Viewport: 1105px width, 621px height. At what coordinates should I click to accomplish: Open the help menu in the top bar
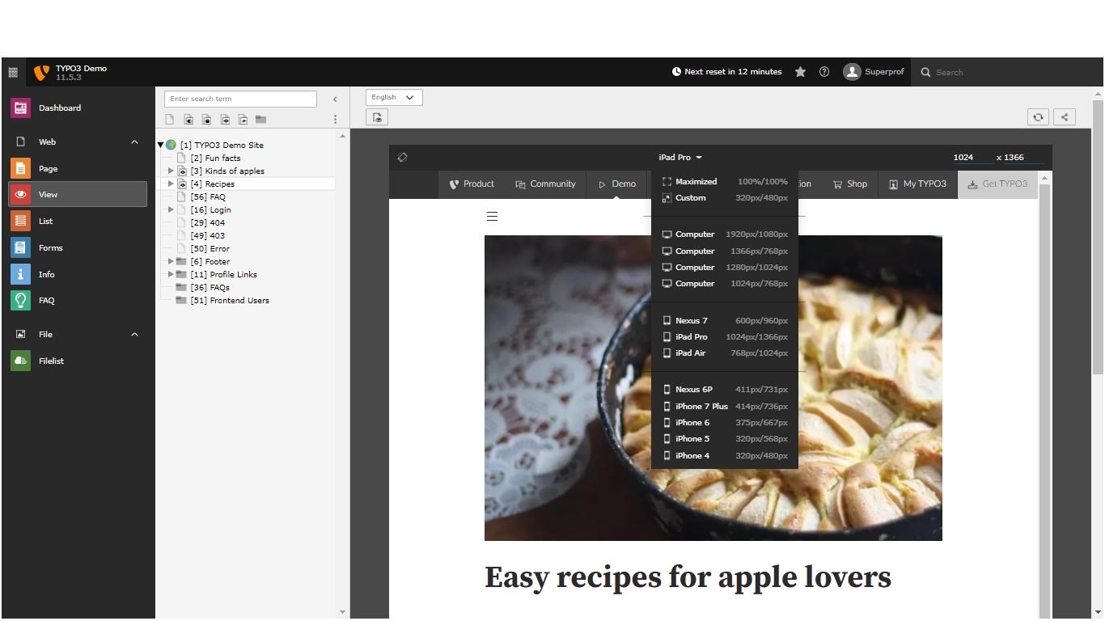(x=824, y=71)
